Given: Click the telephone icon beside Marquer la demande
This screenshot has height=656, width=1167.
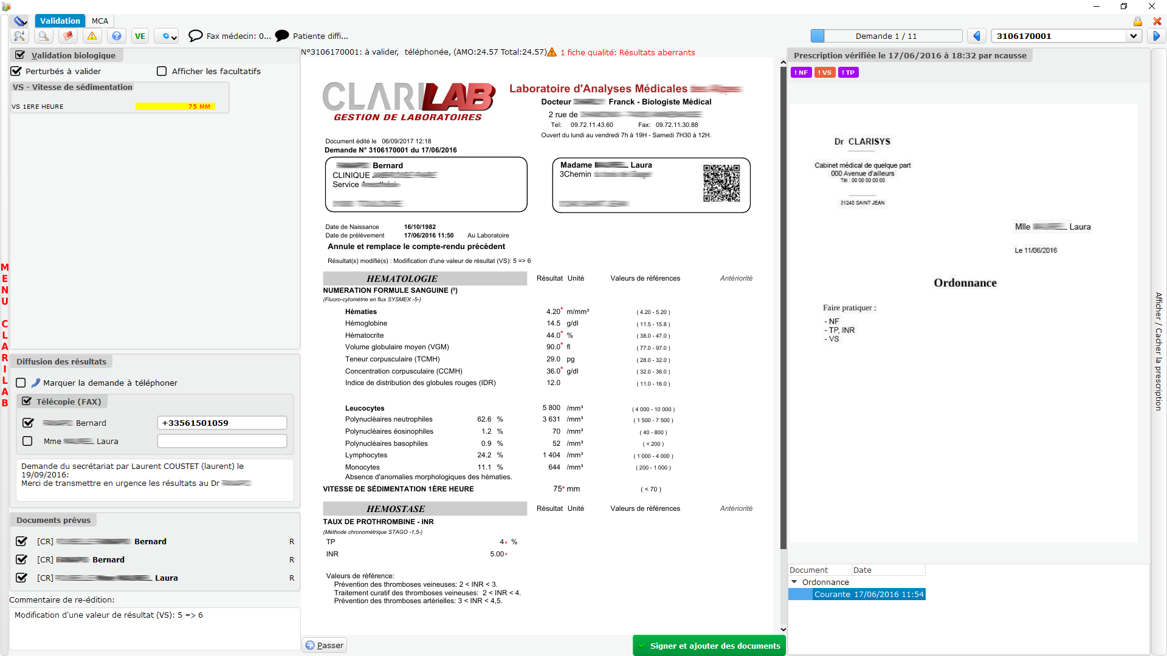Looking at the screenshot, I should tap(36, 383).
